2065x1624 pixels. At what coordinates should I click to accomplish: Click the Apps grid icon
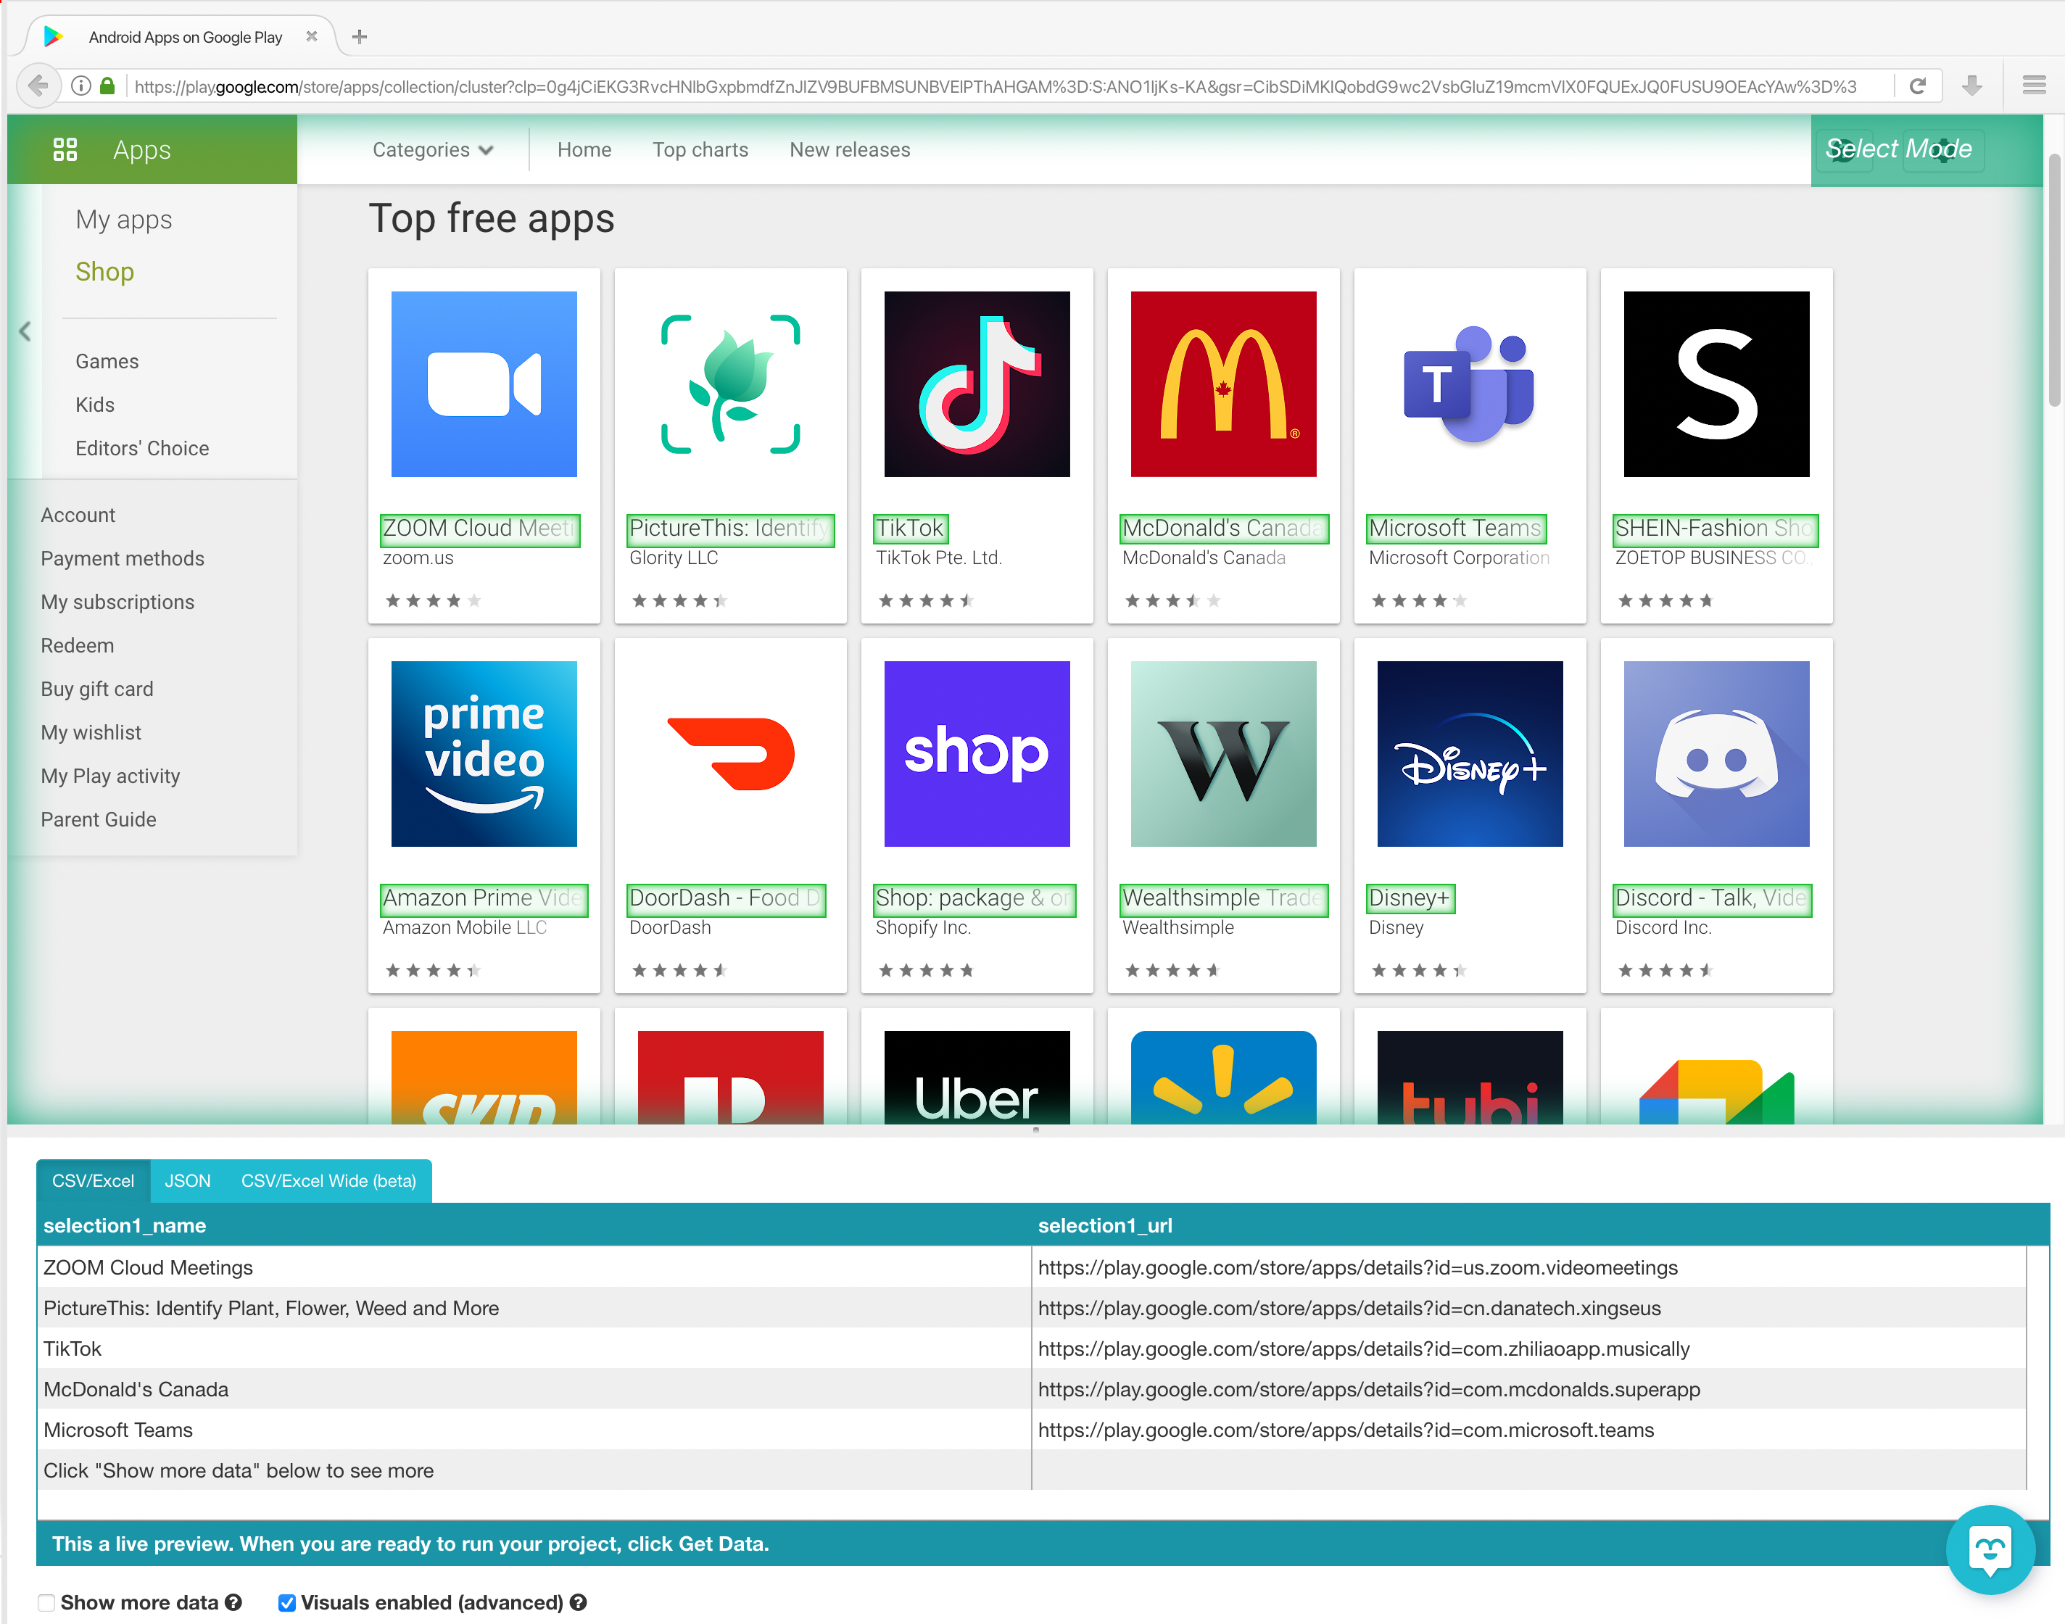(65, 149)
